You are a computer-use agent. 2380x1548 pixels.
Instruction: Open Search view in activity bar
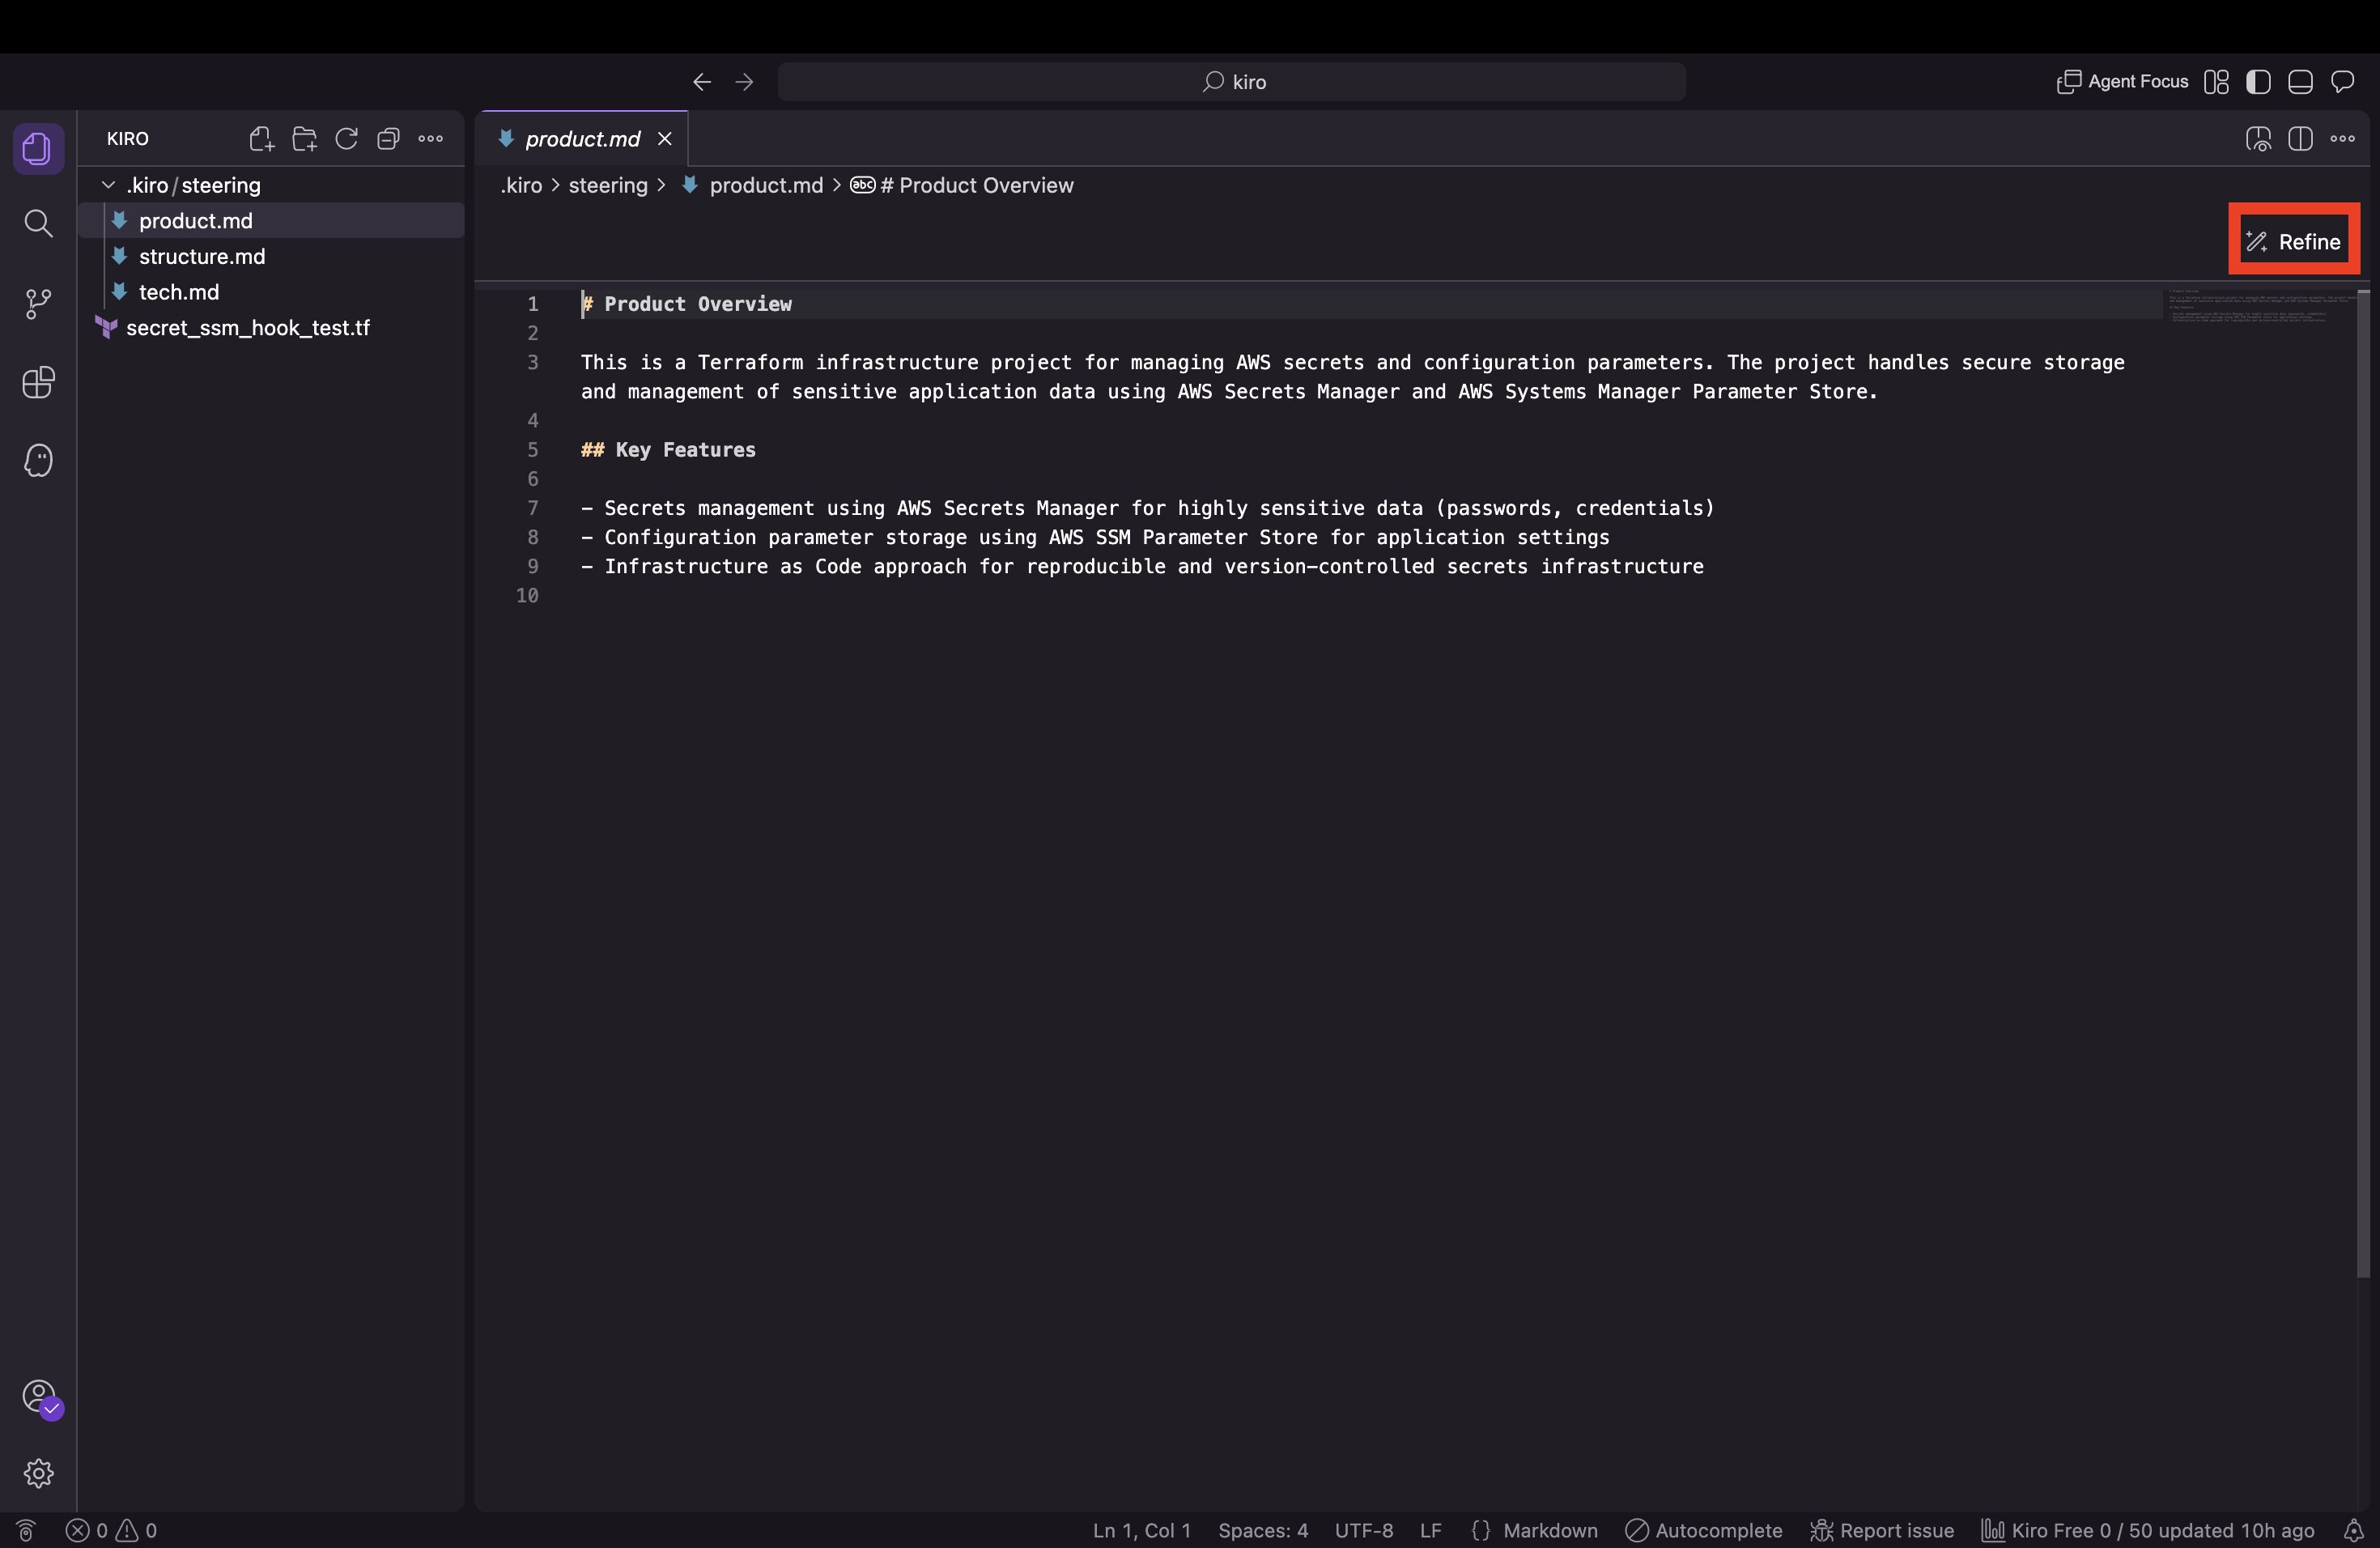[38, 223]
